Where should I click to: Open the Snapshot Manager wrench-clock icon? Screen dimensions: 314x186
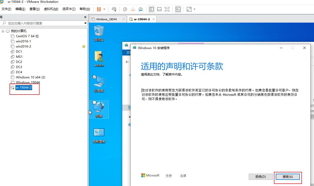click(141, 9)
